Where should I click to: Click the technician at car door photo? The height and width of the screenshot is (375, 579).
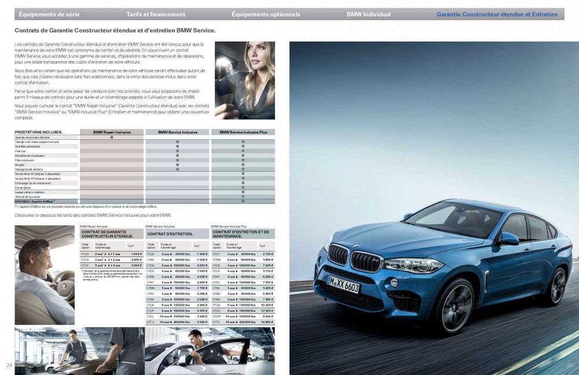(210, 351)
